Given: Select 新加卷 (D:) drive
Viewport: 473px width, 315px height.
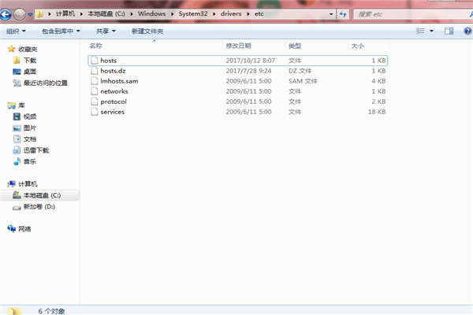Looking at the screenshot, I should [x=39, y=206].
